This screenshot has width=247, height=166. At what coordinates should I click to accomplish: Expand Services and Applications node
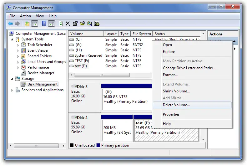pos(12,90)
